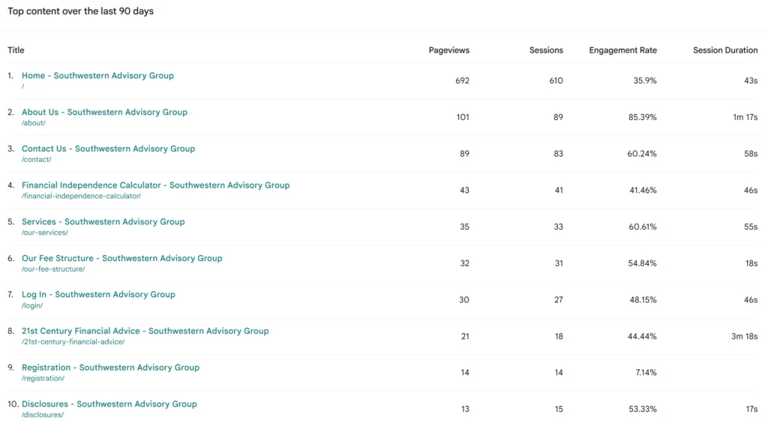
Task: Open the Registration page title link
Action: point(110,368)
